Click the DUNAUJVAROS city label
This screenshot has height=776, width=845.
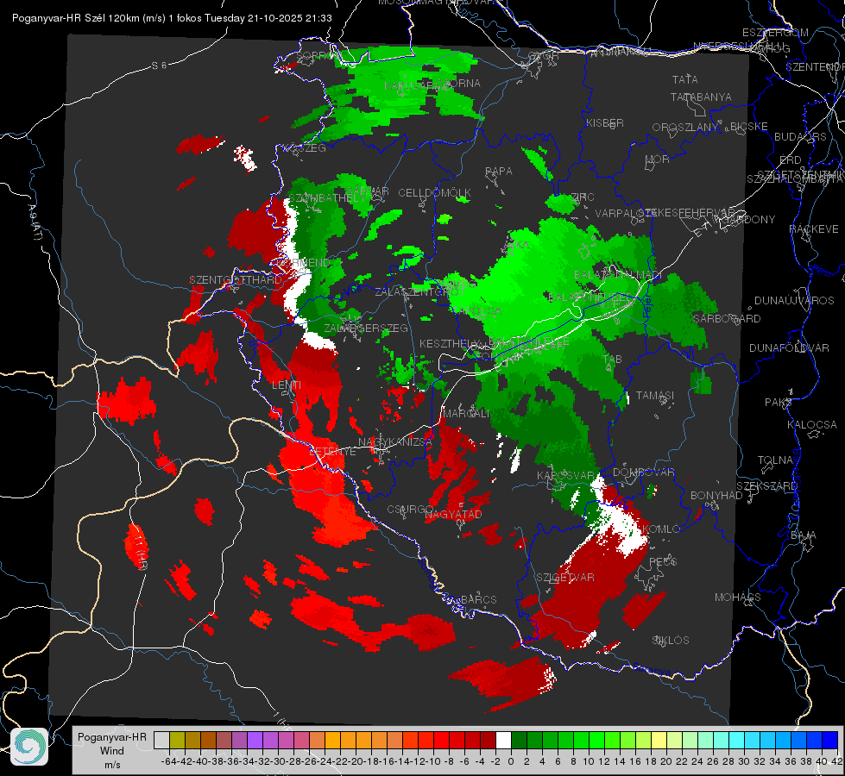[794, 301]
